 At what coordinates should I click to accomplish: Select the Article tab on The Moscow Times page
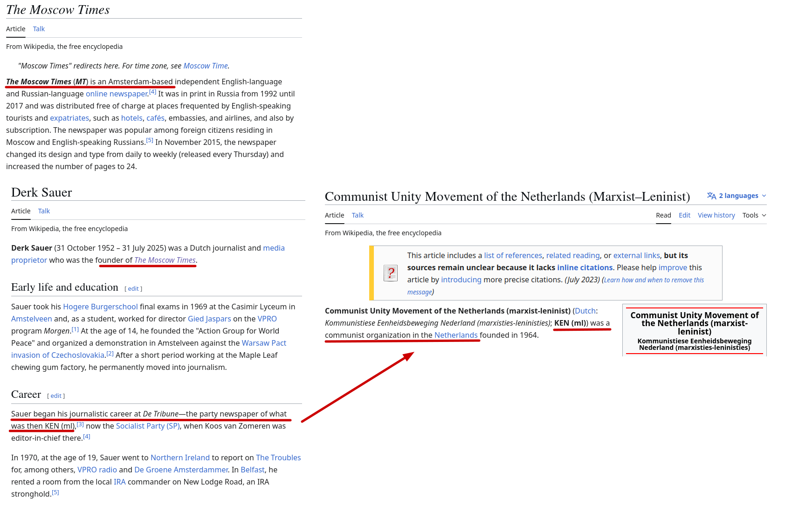point(16,29)
